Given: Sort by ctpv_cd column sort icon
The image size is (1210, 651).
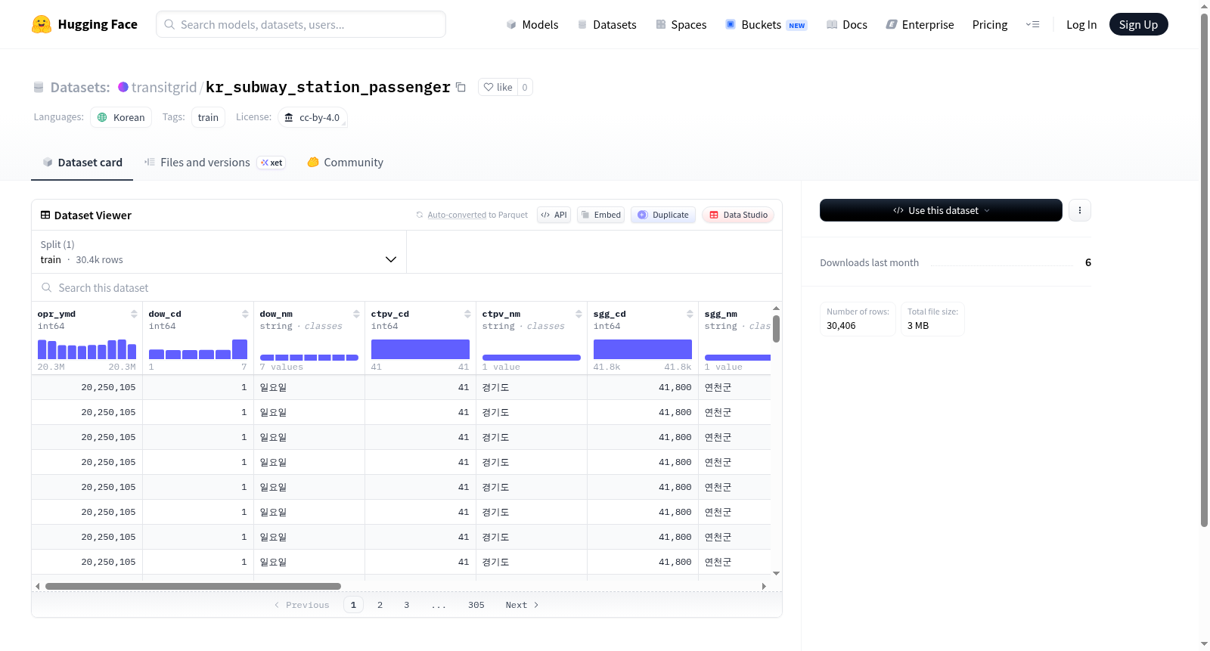Looking at the screenshot, I should point(467,314).
